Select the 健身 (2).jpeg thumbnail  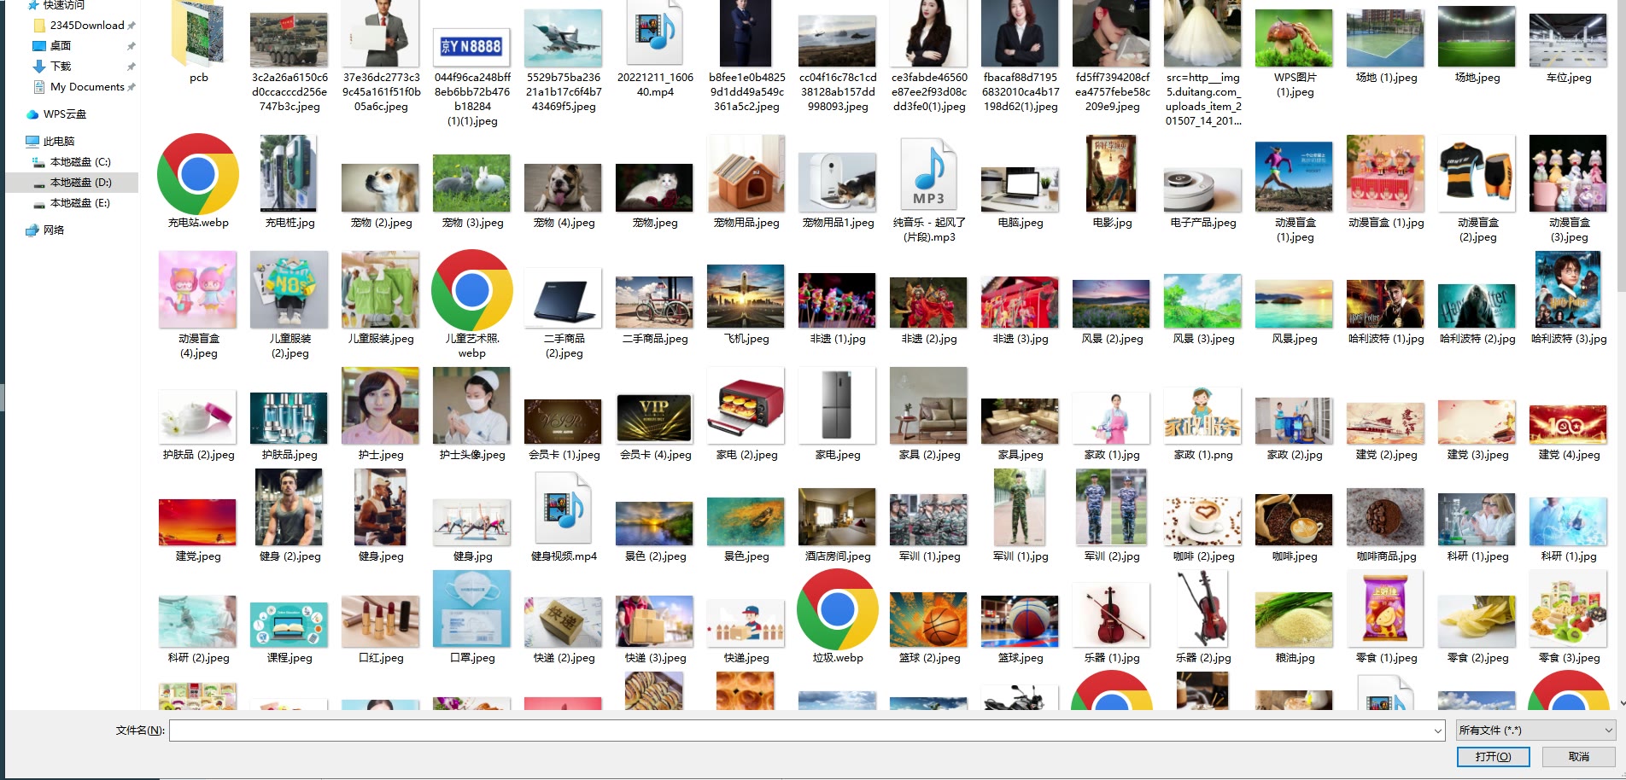click(290, 508)
